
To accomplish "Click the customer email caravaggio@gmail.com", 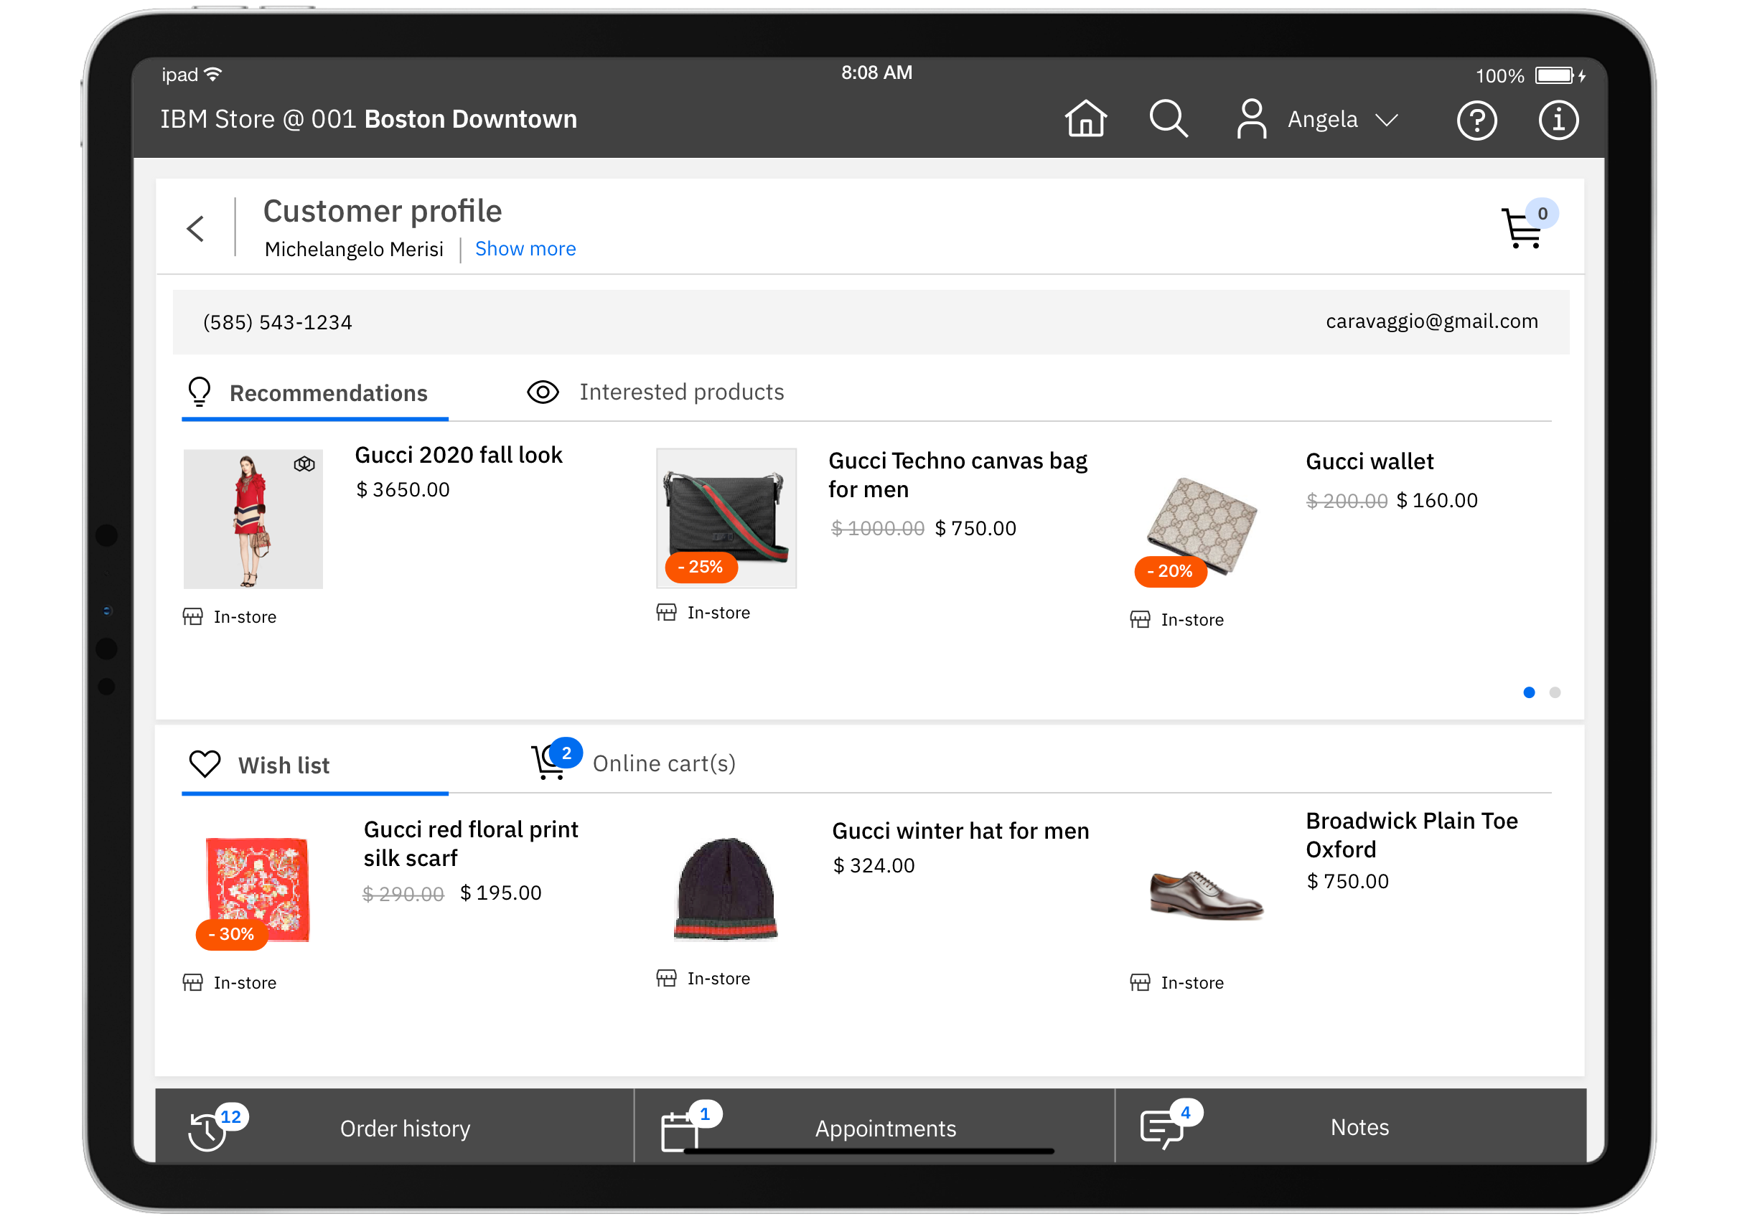I will point(1431,321).
